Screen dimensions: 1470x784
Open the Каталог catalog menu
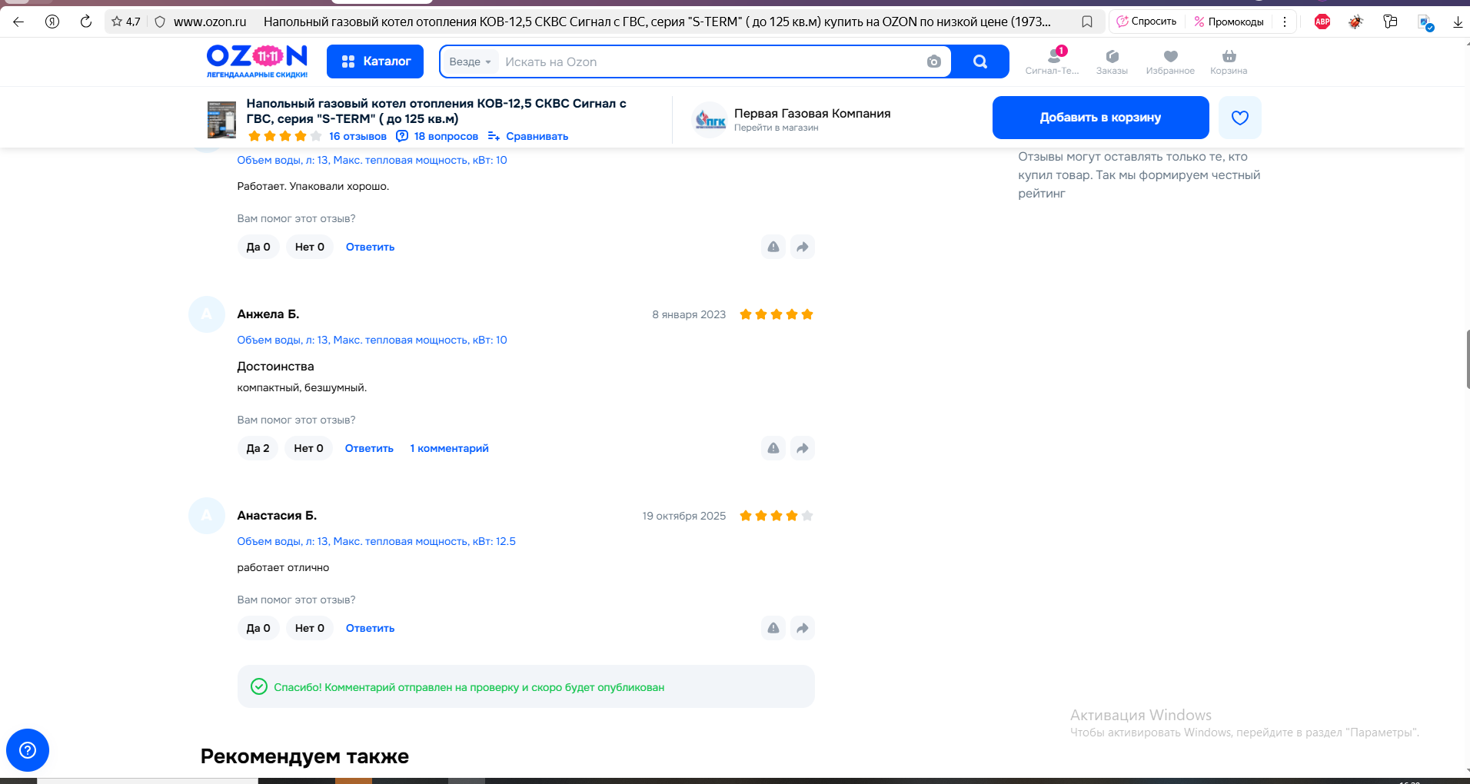[375, 61]
